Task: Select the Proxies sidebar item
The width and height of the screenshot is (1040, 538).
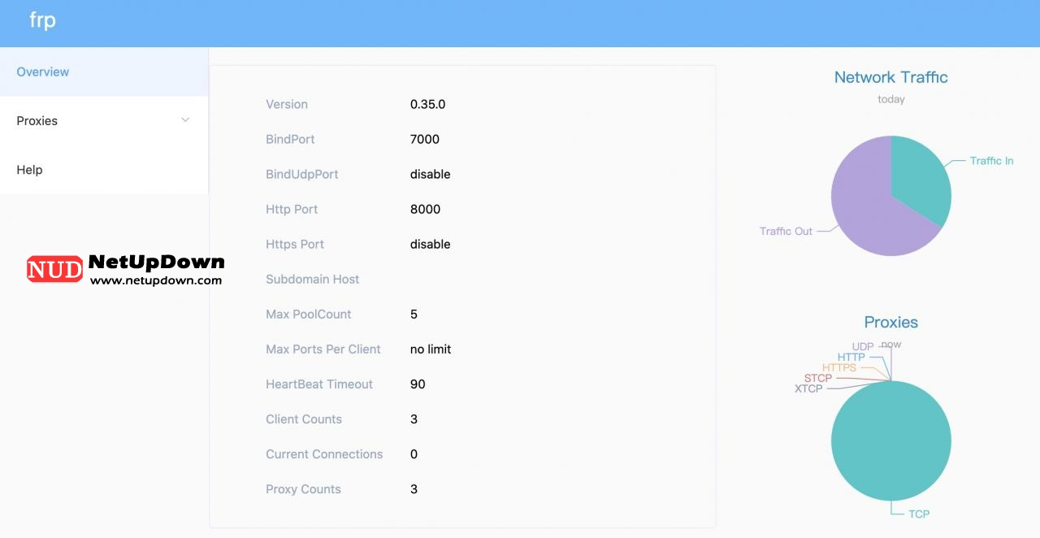Action: tap(104, 120)
